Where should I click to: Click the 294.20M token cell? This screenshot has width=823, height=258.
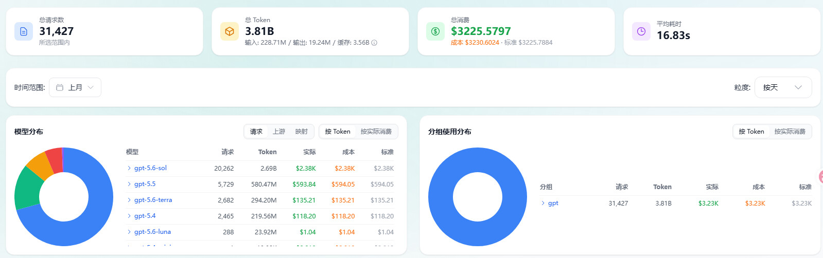click(264, 200)
